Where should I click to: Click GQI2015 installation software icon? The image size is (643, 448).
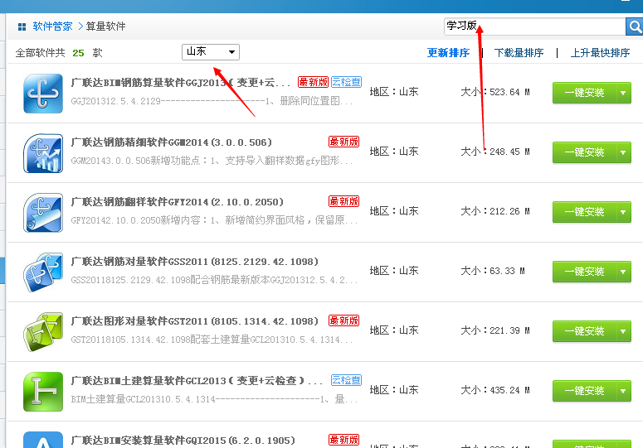43,440
